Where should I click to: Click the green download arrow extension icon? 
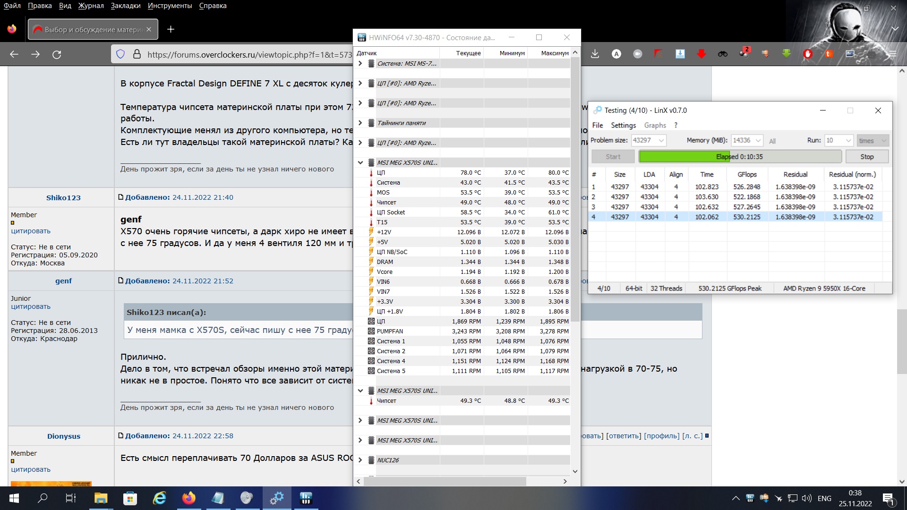tap(787, 54)
